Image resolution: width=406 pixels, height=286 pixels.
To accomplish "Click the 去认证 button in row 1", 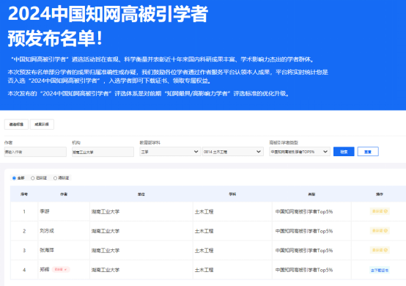I will tap(380, 211).
